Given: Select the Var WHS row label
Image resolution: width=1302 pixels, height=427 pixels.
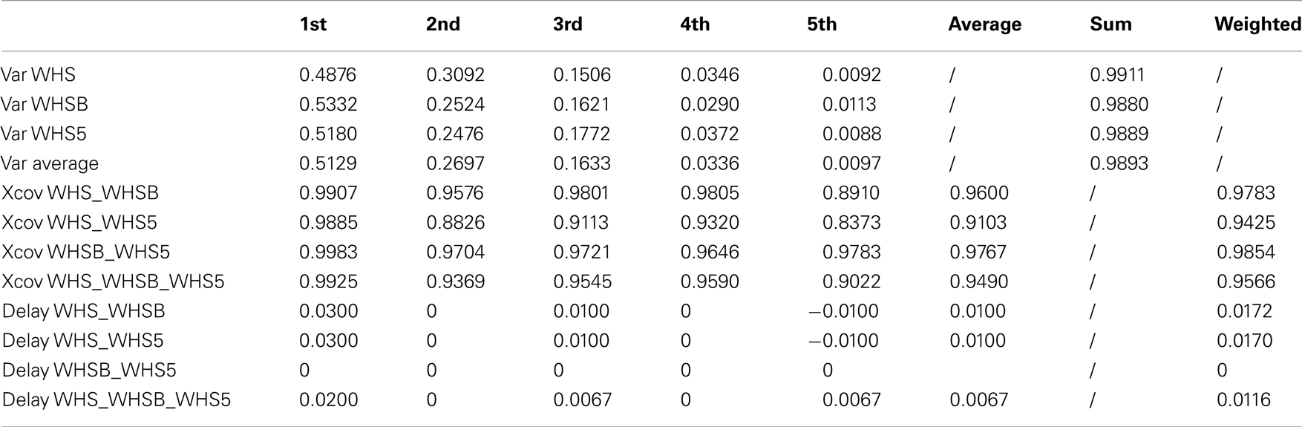Looking at the screenshot, I should [38, 75].
